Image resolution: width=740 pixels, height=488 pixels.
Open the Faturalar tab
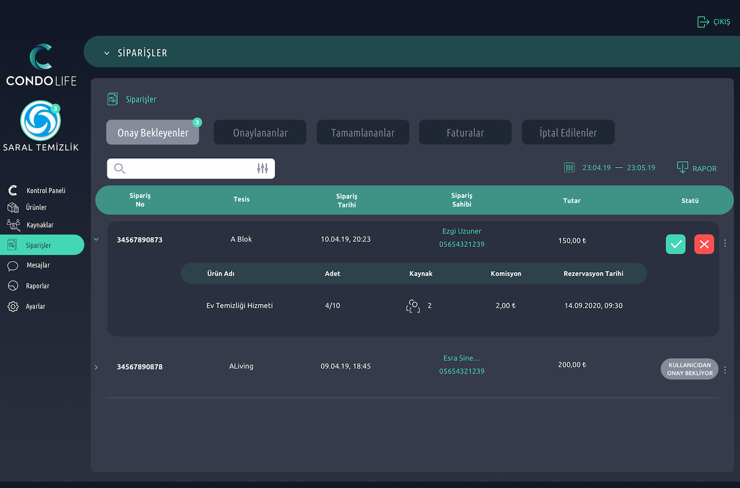click(465, 133)
